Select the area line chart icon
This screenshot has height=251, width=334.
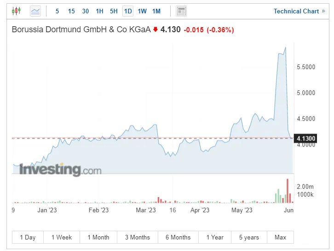point(35,11)
